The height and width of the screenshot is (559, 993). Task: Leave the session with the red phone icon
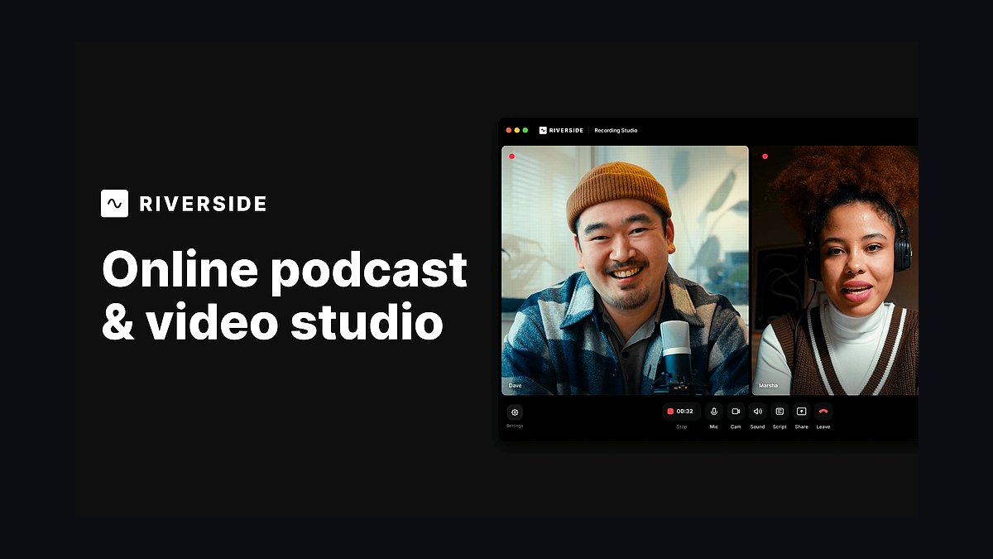coord(823,412)
